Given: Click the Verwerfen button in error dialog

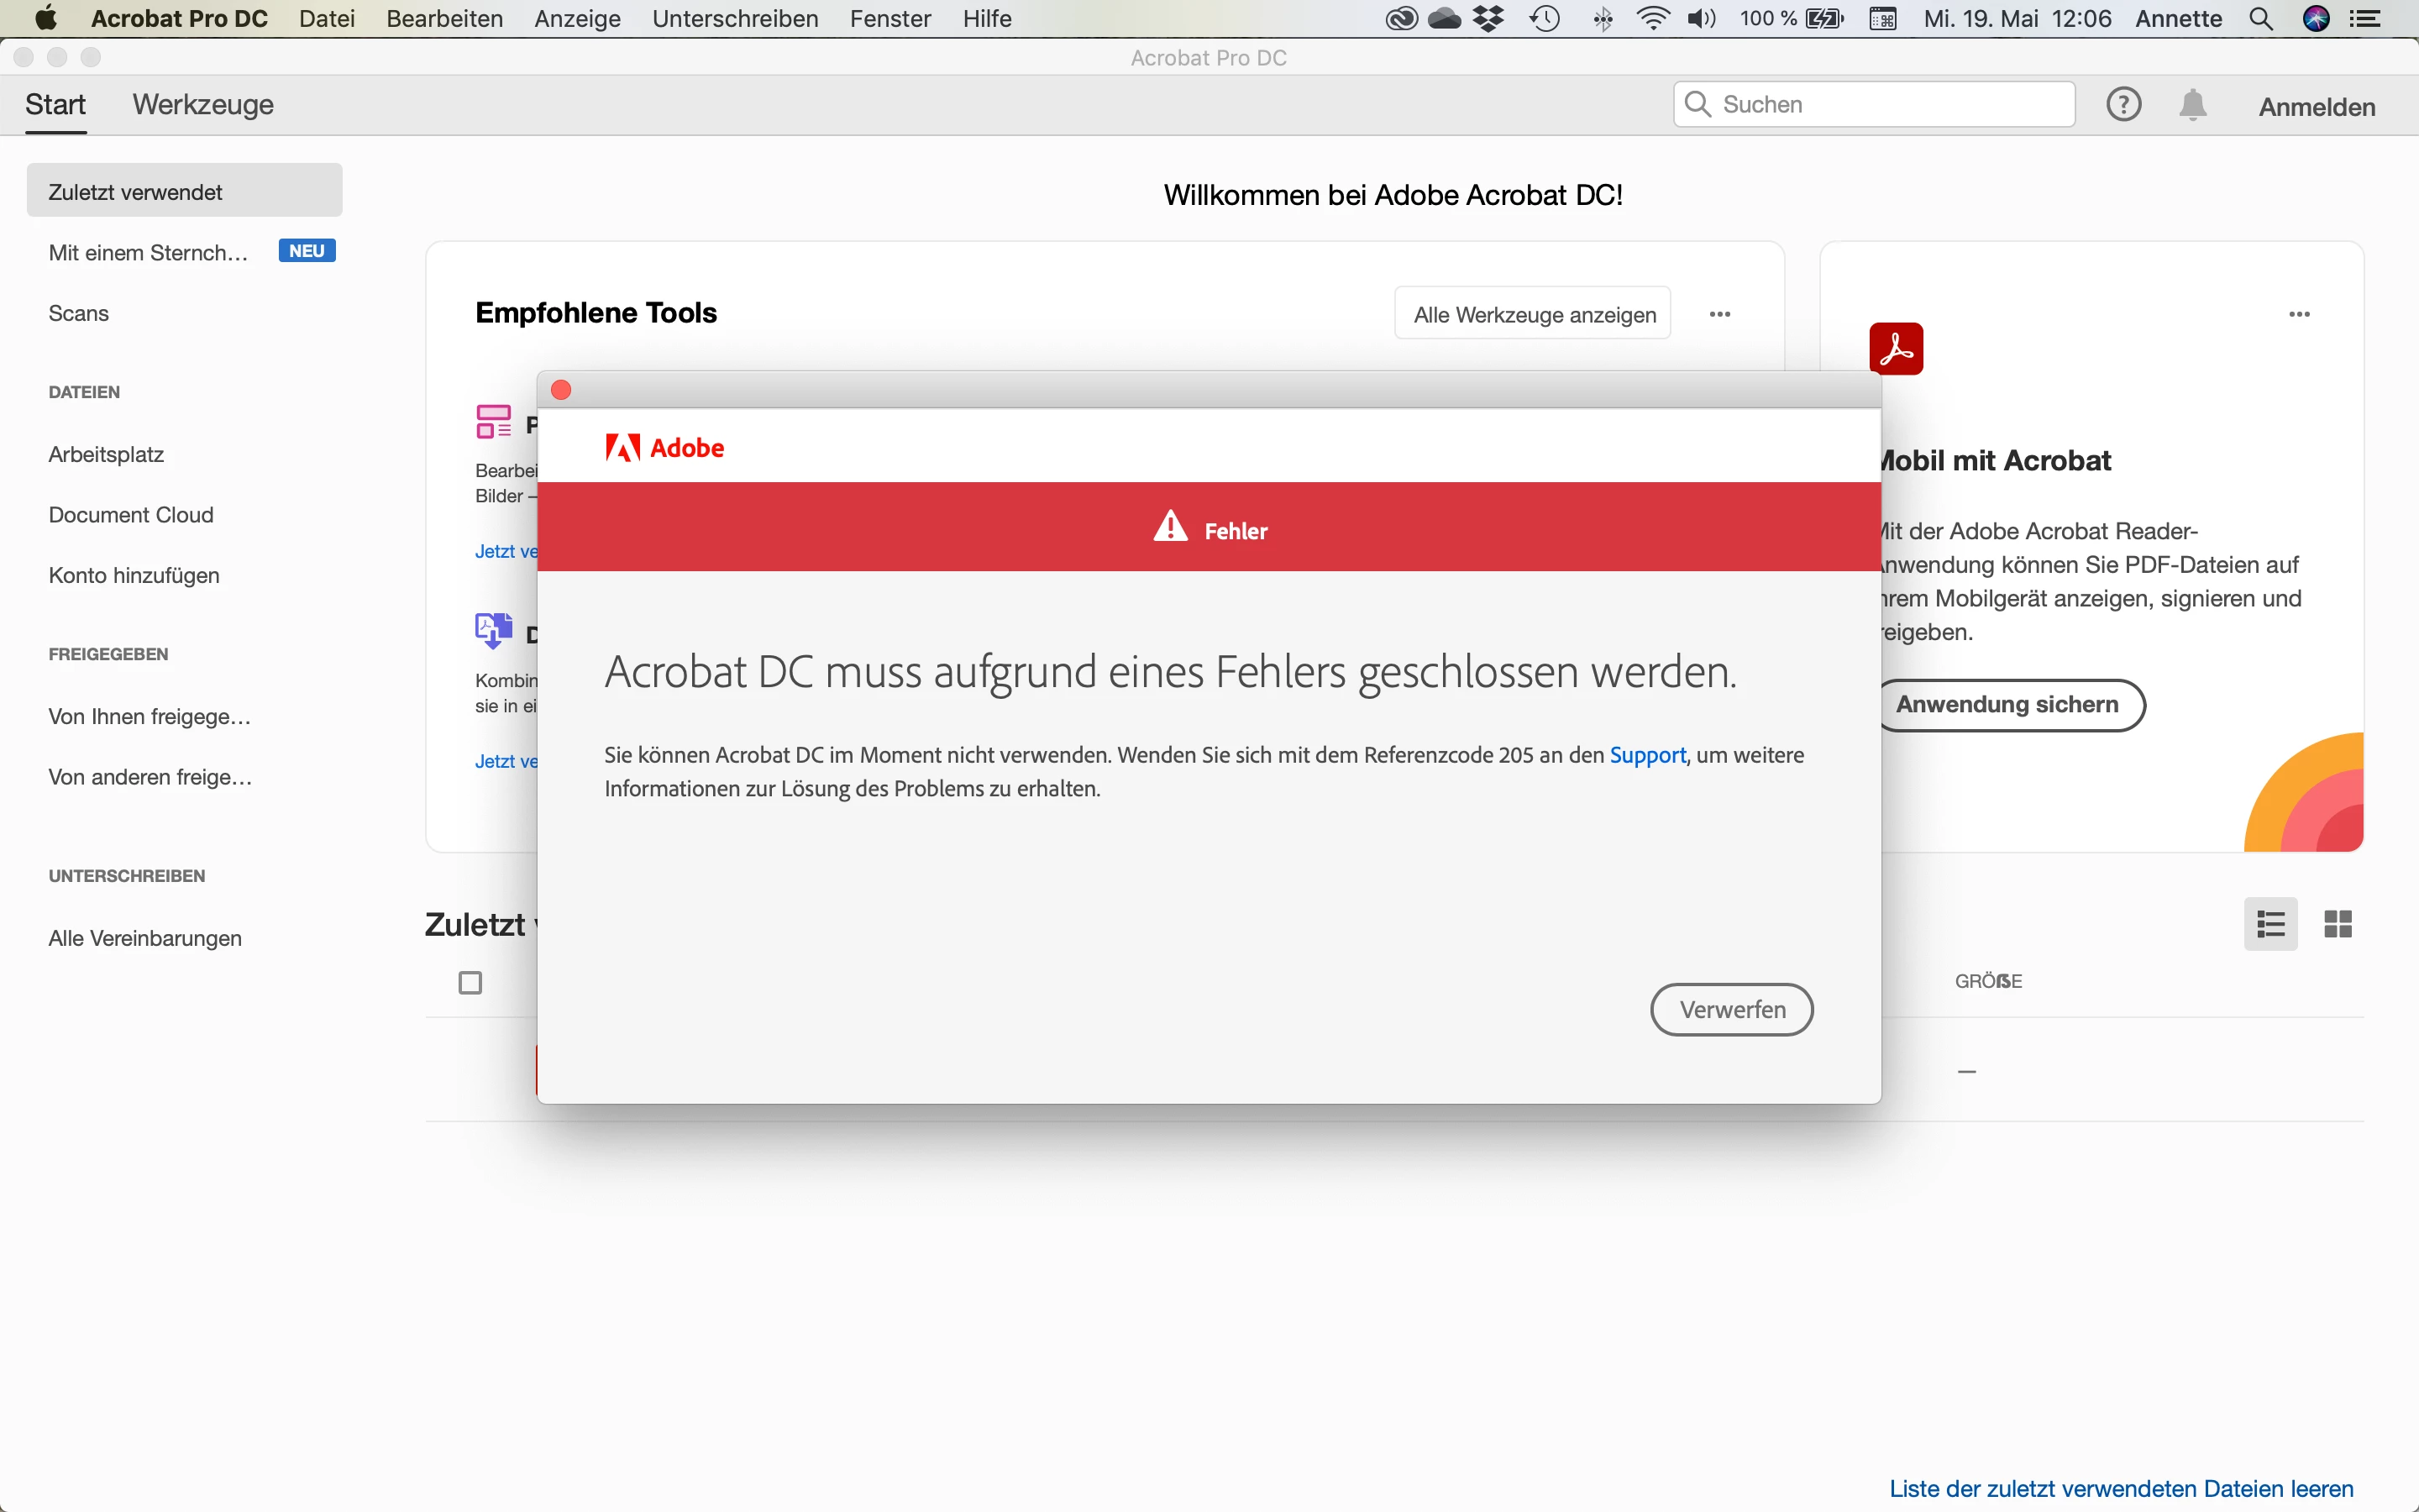Looking at the screenshot, I should pos(1731,1009).
